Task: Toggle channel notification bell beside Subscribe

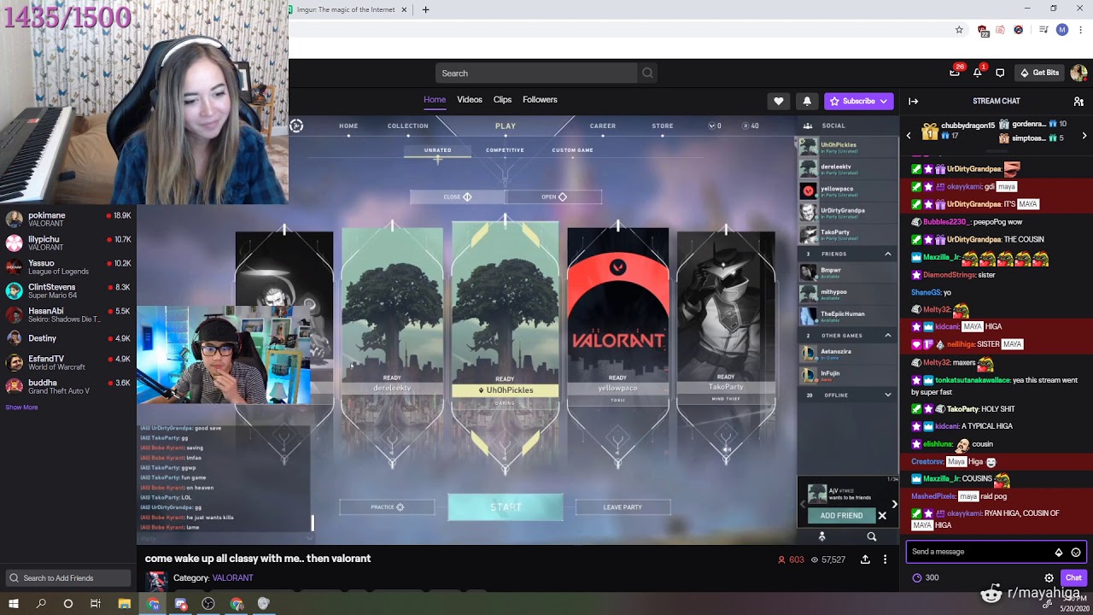Action: tap(807, 101)
